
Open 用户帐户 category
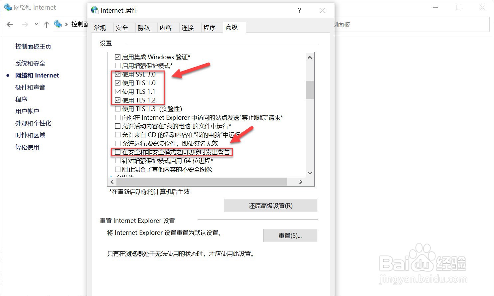[27, 111]
